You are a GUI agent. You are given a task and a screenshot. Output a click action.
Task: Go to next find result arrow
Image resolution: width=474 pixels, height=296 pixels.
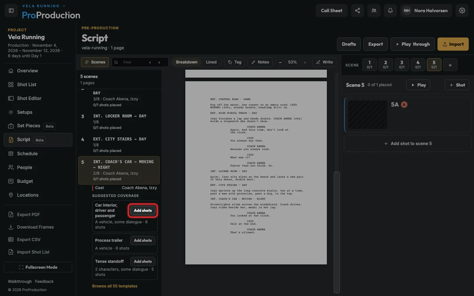(x=159, y=62)
